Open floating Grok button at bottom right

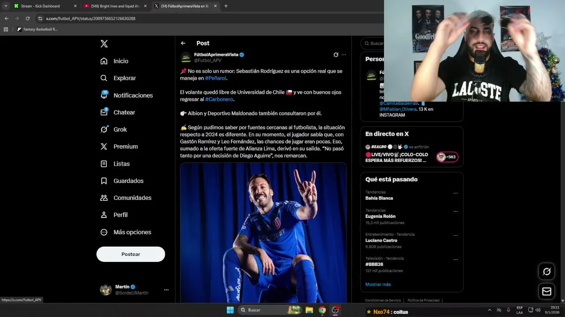tap(546, 272)
